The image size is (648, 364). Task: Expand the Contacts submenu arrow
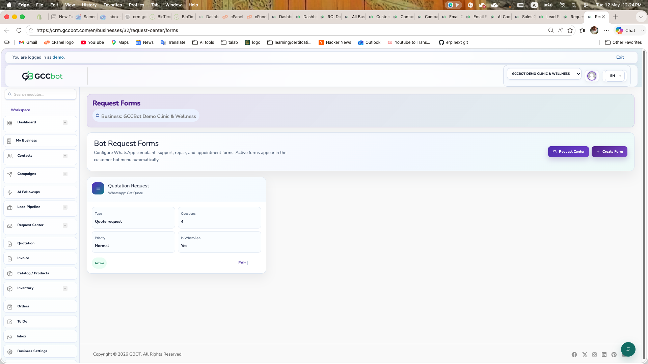pos(65,156)
